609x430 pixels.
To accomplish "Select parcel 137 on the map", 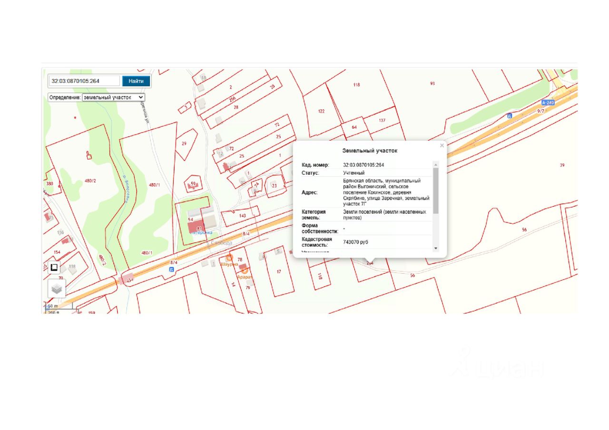I will (x=382, y=121).
